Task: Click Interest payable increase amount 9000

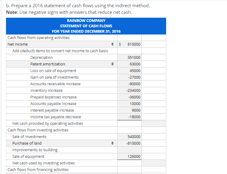Action: [129, 110]
